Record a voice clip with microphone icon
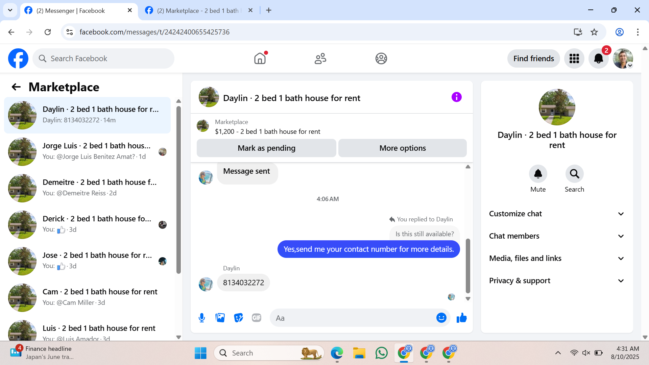Screen dimensions: 649x365 click(202, 318)
